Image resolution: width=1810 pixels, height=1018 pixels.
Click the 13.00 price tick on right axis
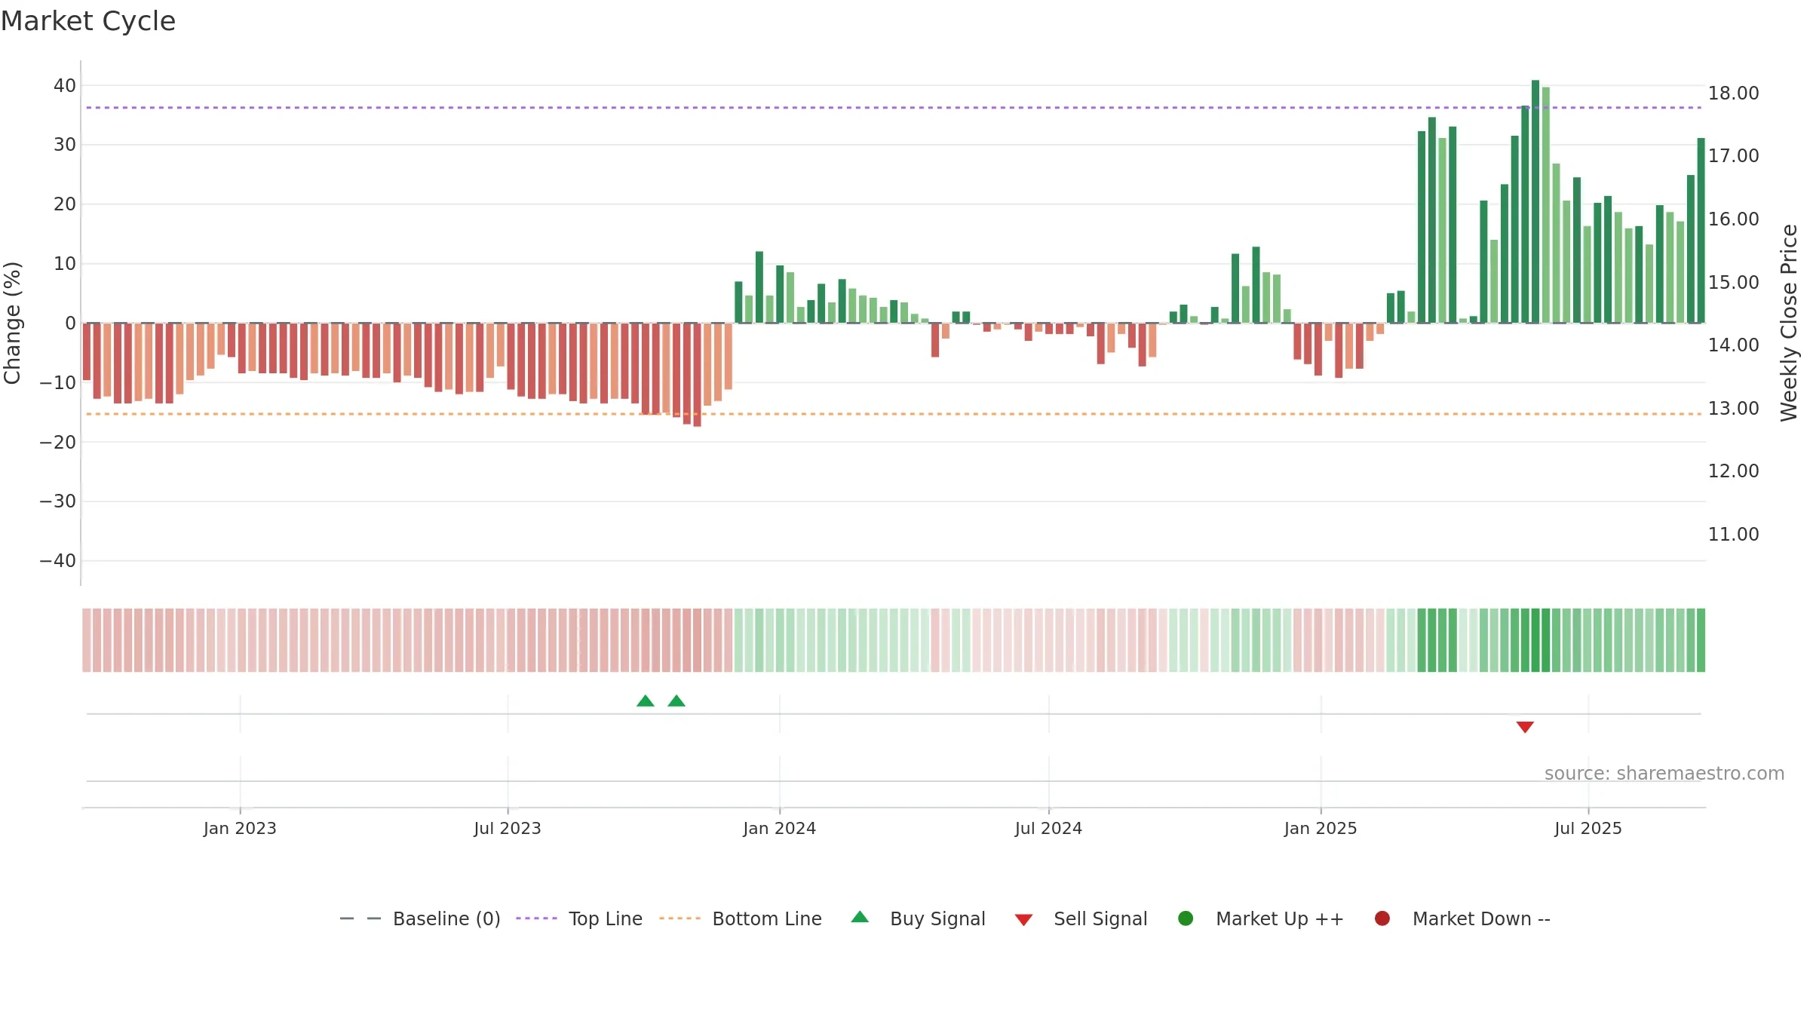click(1733, 408)
